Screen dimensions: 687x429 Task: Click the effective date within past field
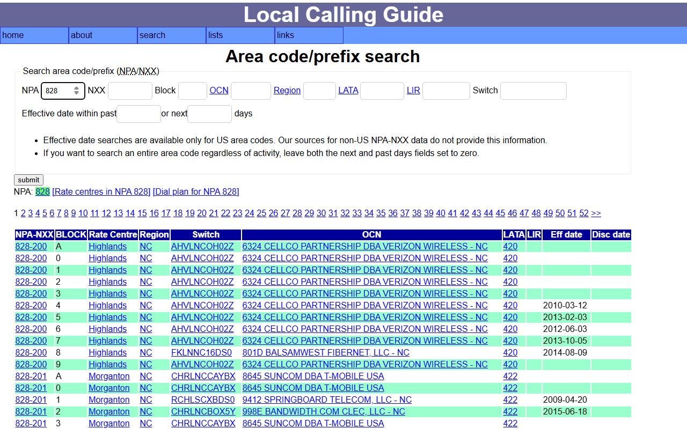[x=138, y=114]
